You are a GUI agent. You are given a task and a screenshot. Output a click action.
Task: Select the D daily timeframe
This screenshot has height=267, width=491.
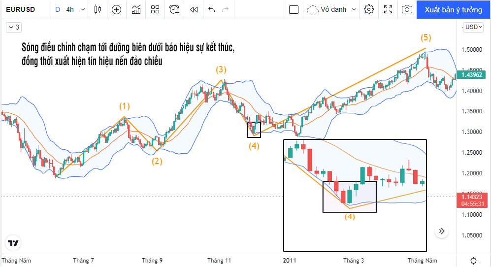point(58,9)
